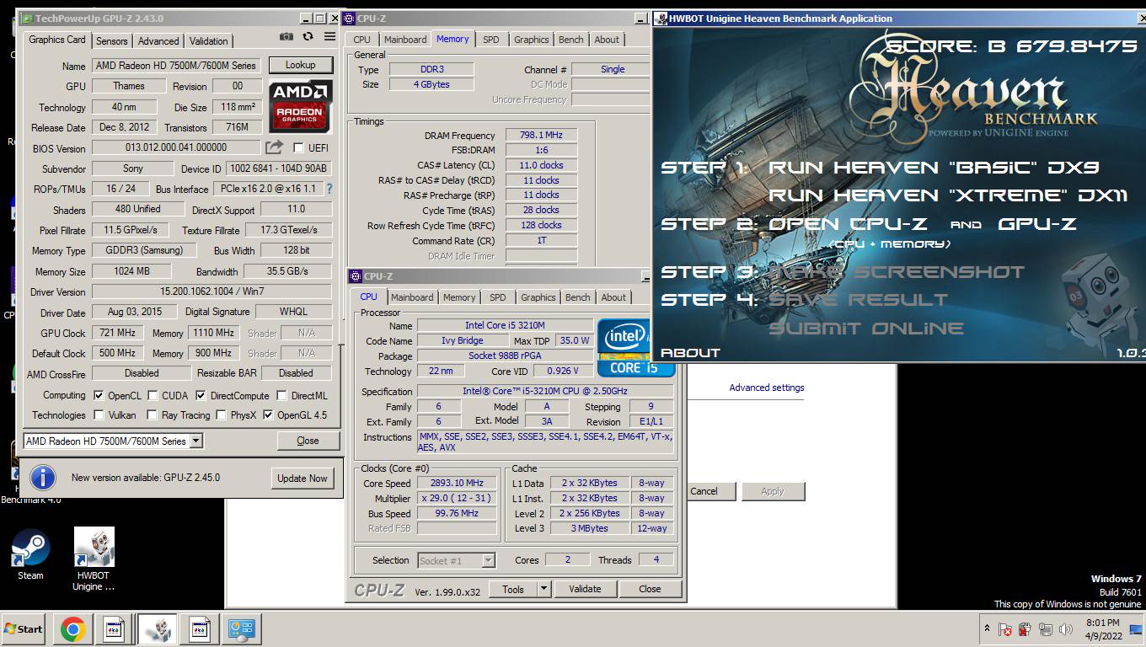1146x647 pixels.
Task: Click CPU-Z Validate button
Action: click(x=585, y=589)
